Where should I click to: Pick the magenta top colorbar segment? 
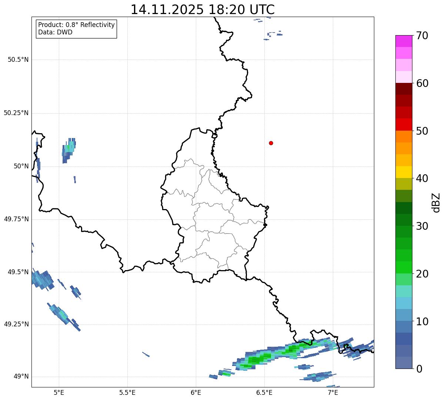404,41
